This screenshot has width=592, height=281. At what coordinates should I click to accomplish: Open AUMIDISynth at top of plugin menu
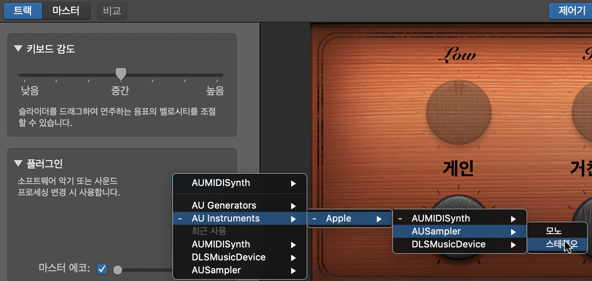240,183
